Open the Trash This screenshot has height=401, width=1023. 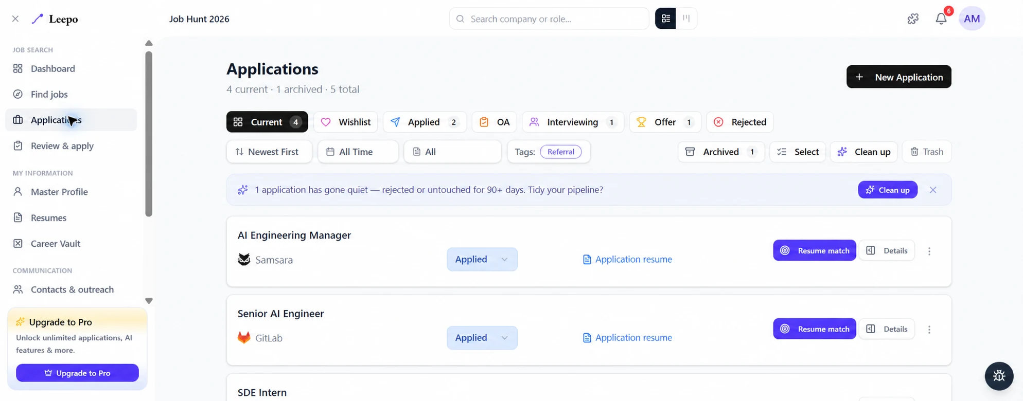927,152
